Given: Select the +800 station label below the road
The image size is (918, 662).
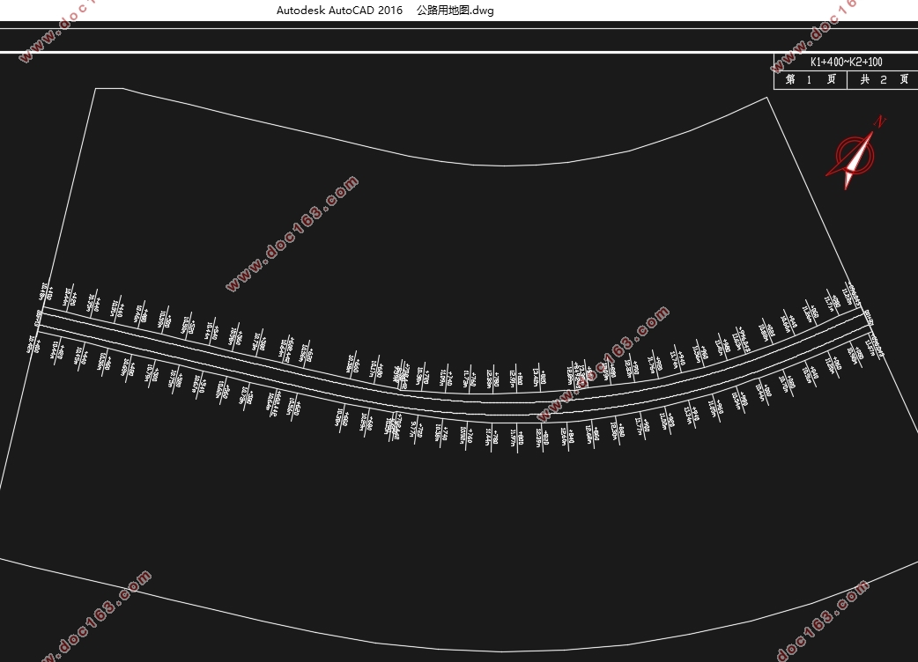Looking at the screenshot, I should [x=520, y=438].
